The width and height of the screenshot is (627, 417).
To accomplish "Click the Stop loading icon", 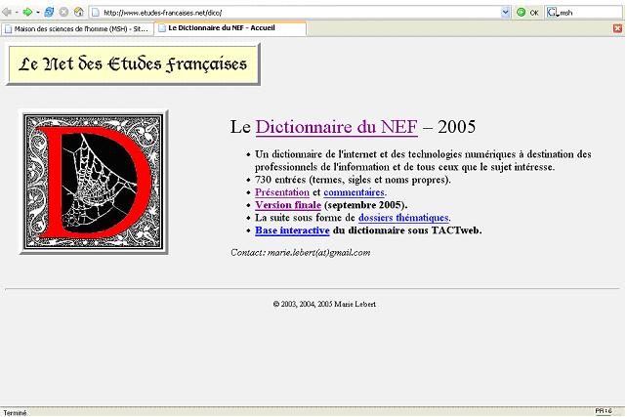I will (63, 12).
